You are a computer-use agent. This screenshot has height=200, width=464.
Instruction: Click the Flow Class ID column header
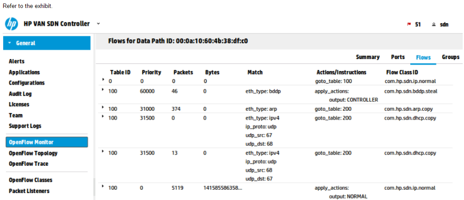pyautogui.click(x=402, y=72)
